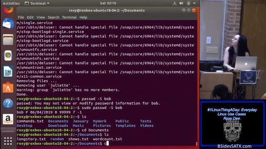Open the Help question-mark icon
This screenshot has height=149, width=266.
coord(8,103)
